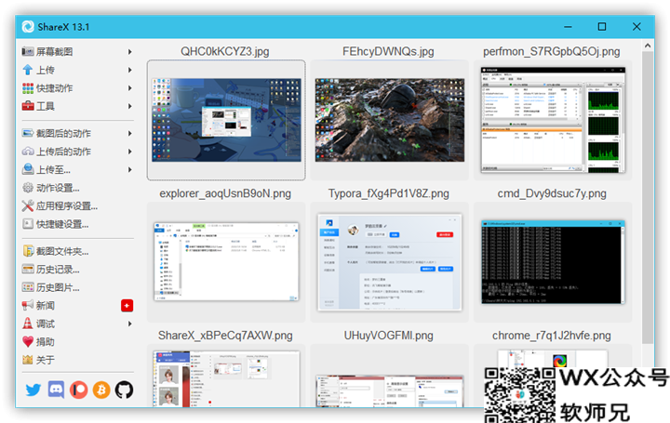Screen dimensions: 670x423
Task: Select the cmd_Dvy9dsuc7y.png thumbnail
Action: click(x=553, y=262)
